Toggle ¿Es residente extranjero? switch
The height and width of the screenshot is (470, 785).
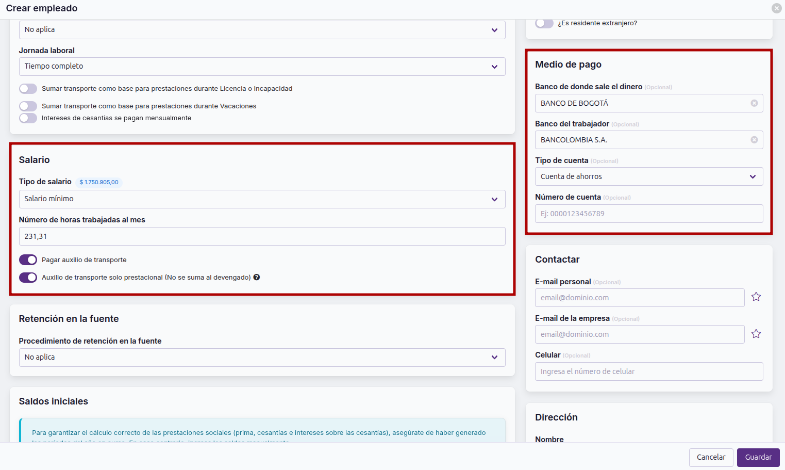tap(544, 23)
